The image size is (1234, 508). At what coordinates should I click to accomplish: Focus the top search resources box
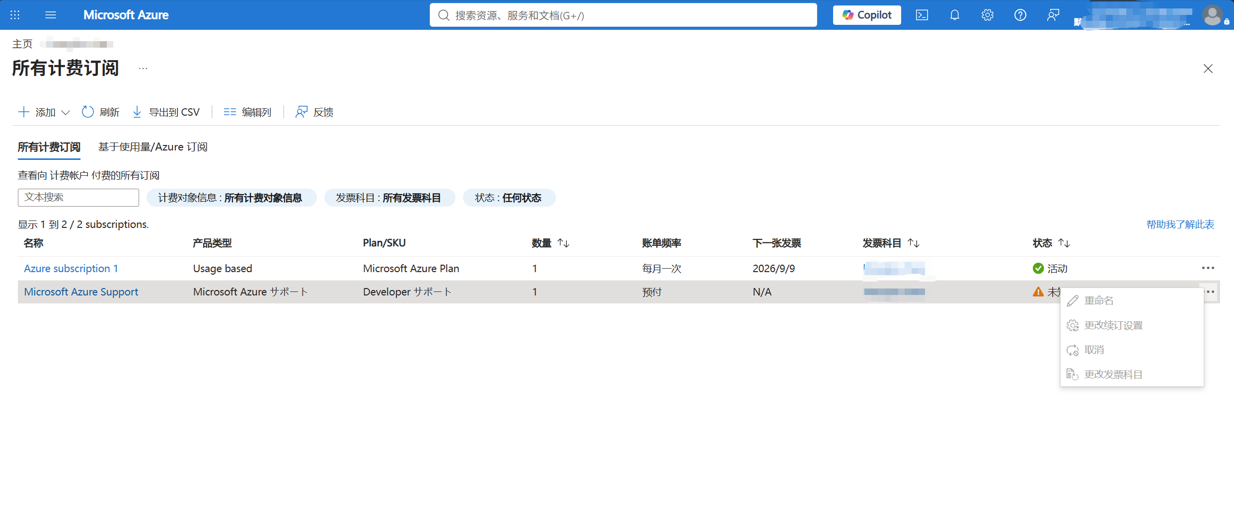pos(623,15)
